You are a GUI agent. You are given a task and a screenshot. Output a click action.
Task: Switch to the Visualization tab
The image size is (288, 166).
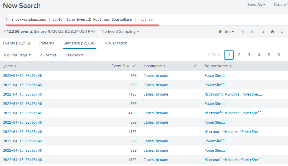coord(116,43)
